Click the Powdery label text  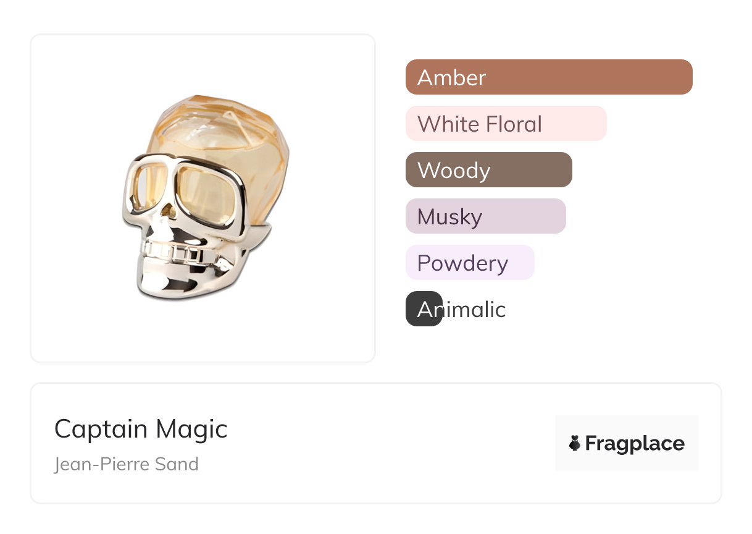(462, 263)
